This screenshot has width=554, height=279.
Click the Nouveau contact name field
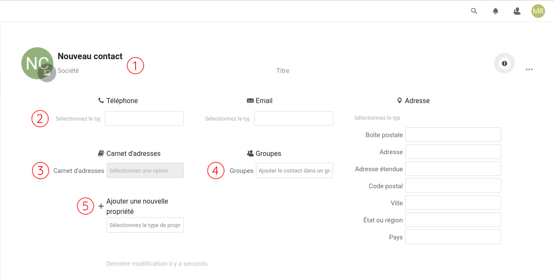pyautogui.click(x=90, y=56)
